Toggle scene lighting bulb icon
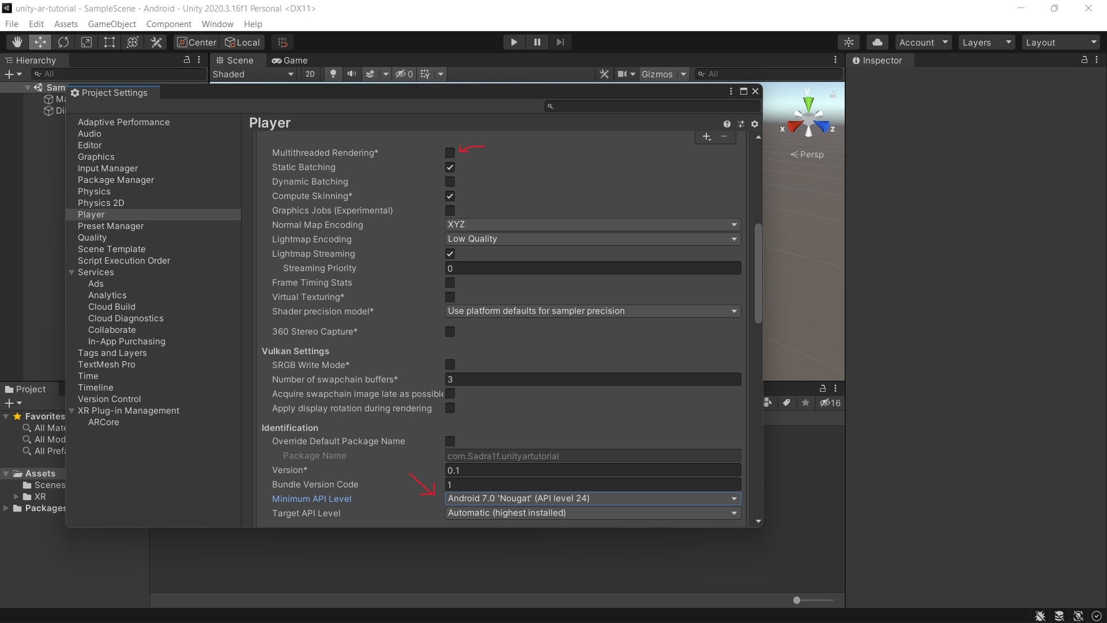Image resolution: width=1107 pixels, height=623 pixels. [333, 74]
